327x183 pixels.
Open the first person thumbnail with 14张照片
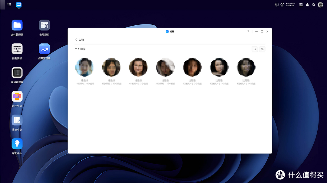84,67
